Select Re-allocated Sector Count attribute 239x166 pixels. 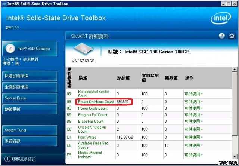[93, 94]
